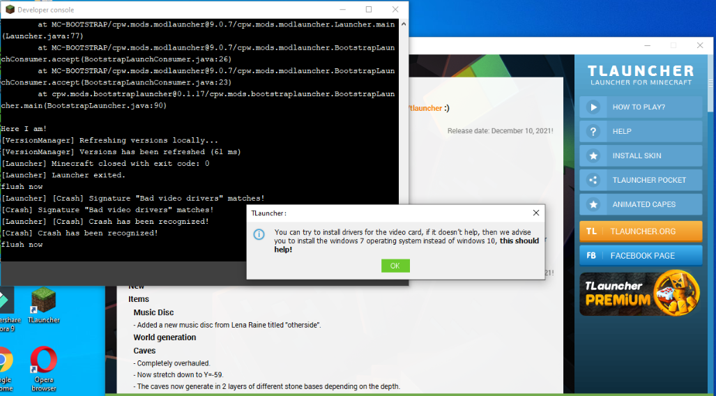Viewport: 716px width, 396px height.
Task: Click the Lena Raine "otherside" music disc line
Action: click(x=227, y=325)
